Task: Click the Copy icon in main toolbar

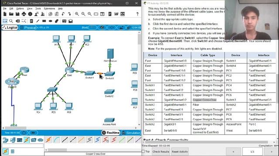Action: 51,14
